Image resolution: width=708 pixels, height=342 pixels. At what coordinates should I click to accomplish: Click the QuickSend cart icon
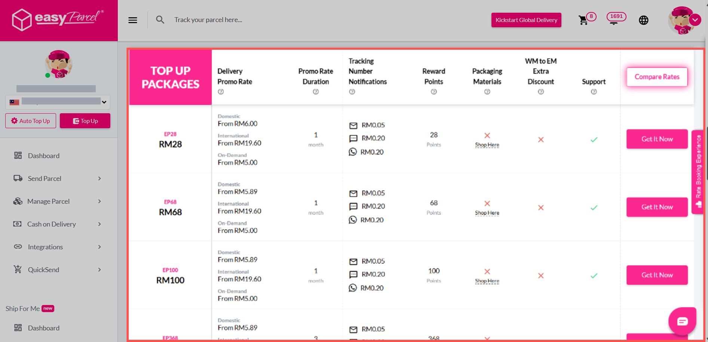tap(18, 269)
